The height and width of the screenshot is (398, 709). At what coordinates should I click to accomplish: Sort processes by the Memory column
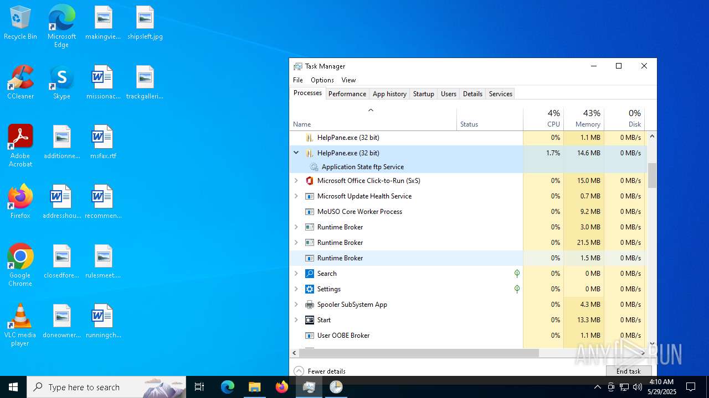coord(584,118)
